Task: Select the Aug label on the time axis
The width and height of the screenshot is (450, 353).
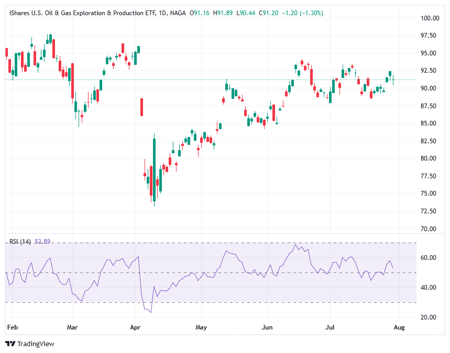Action: tap(399, 327)
